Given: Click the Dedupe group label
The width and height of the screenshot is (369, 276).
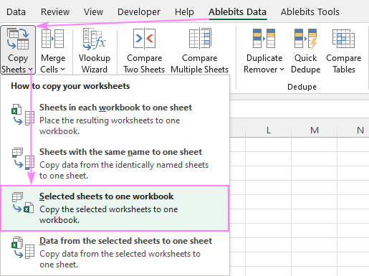Looking at the screenshot, I should pos(302,87).
